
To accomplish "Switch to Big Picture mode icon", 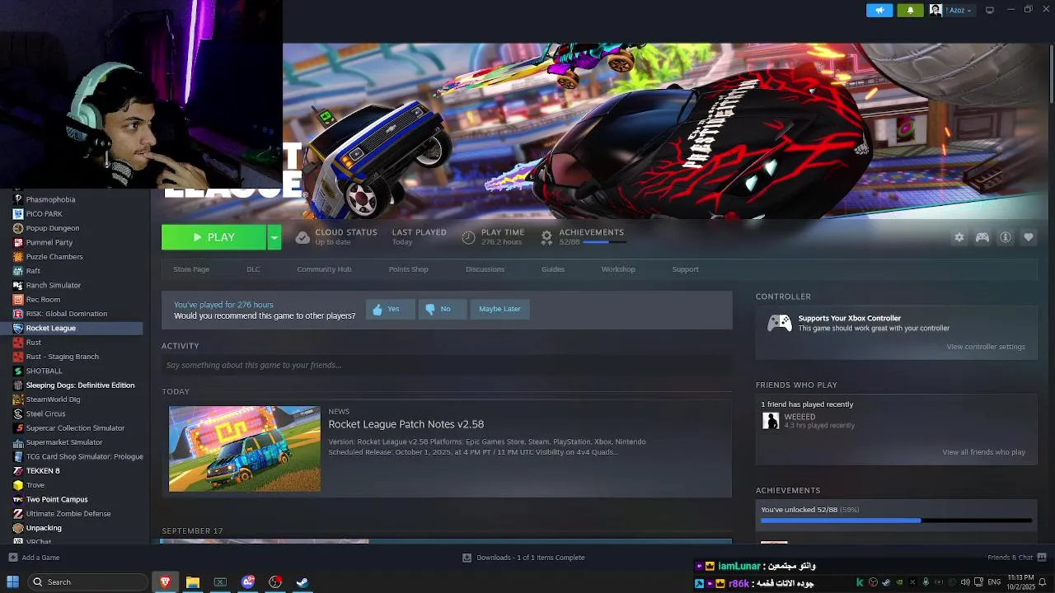I will 989,10.
